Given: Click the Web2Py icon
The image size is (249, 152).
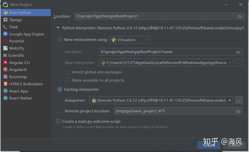Looking at the screenshot, I should coord(6,48).
